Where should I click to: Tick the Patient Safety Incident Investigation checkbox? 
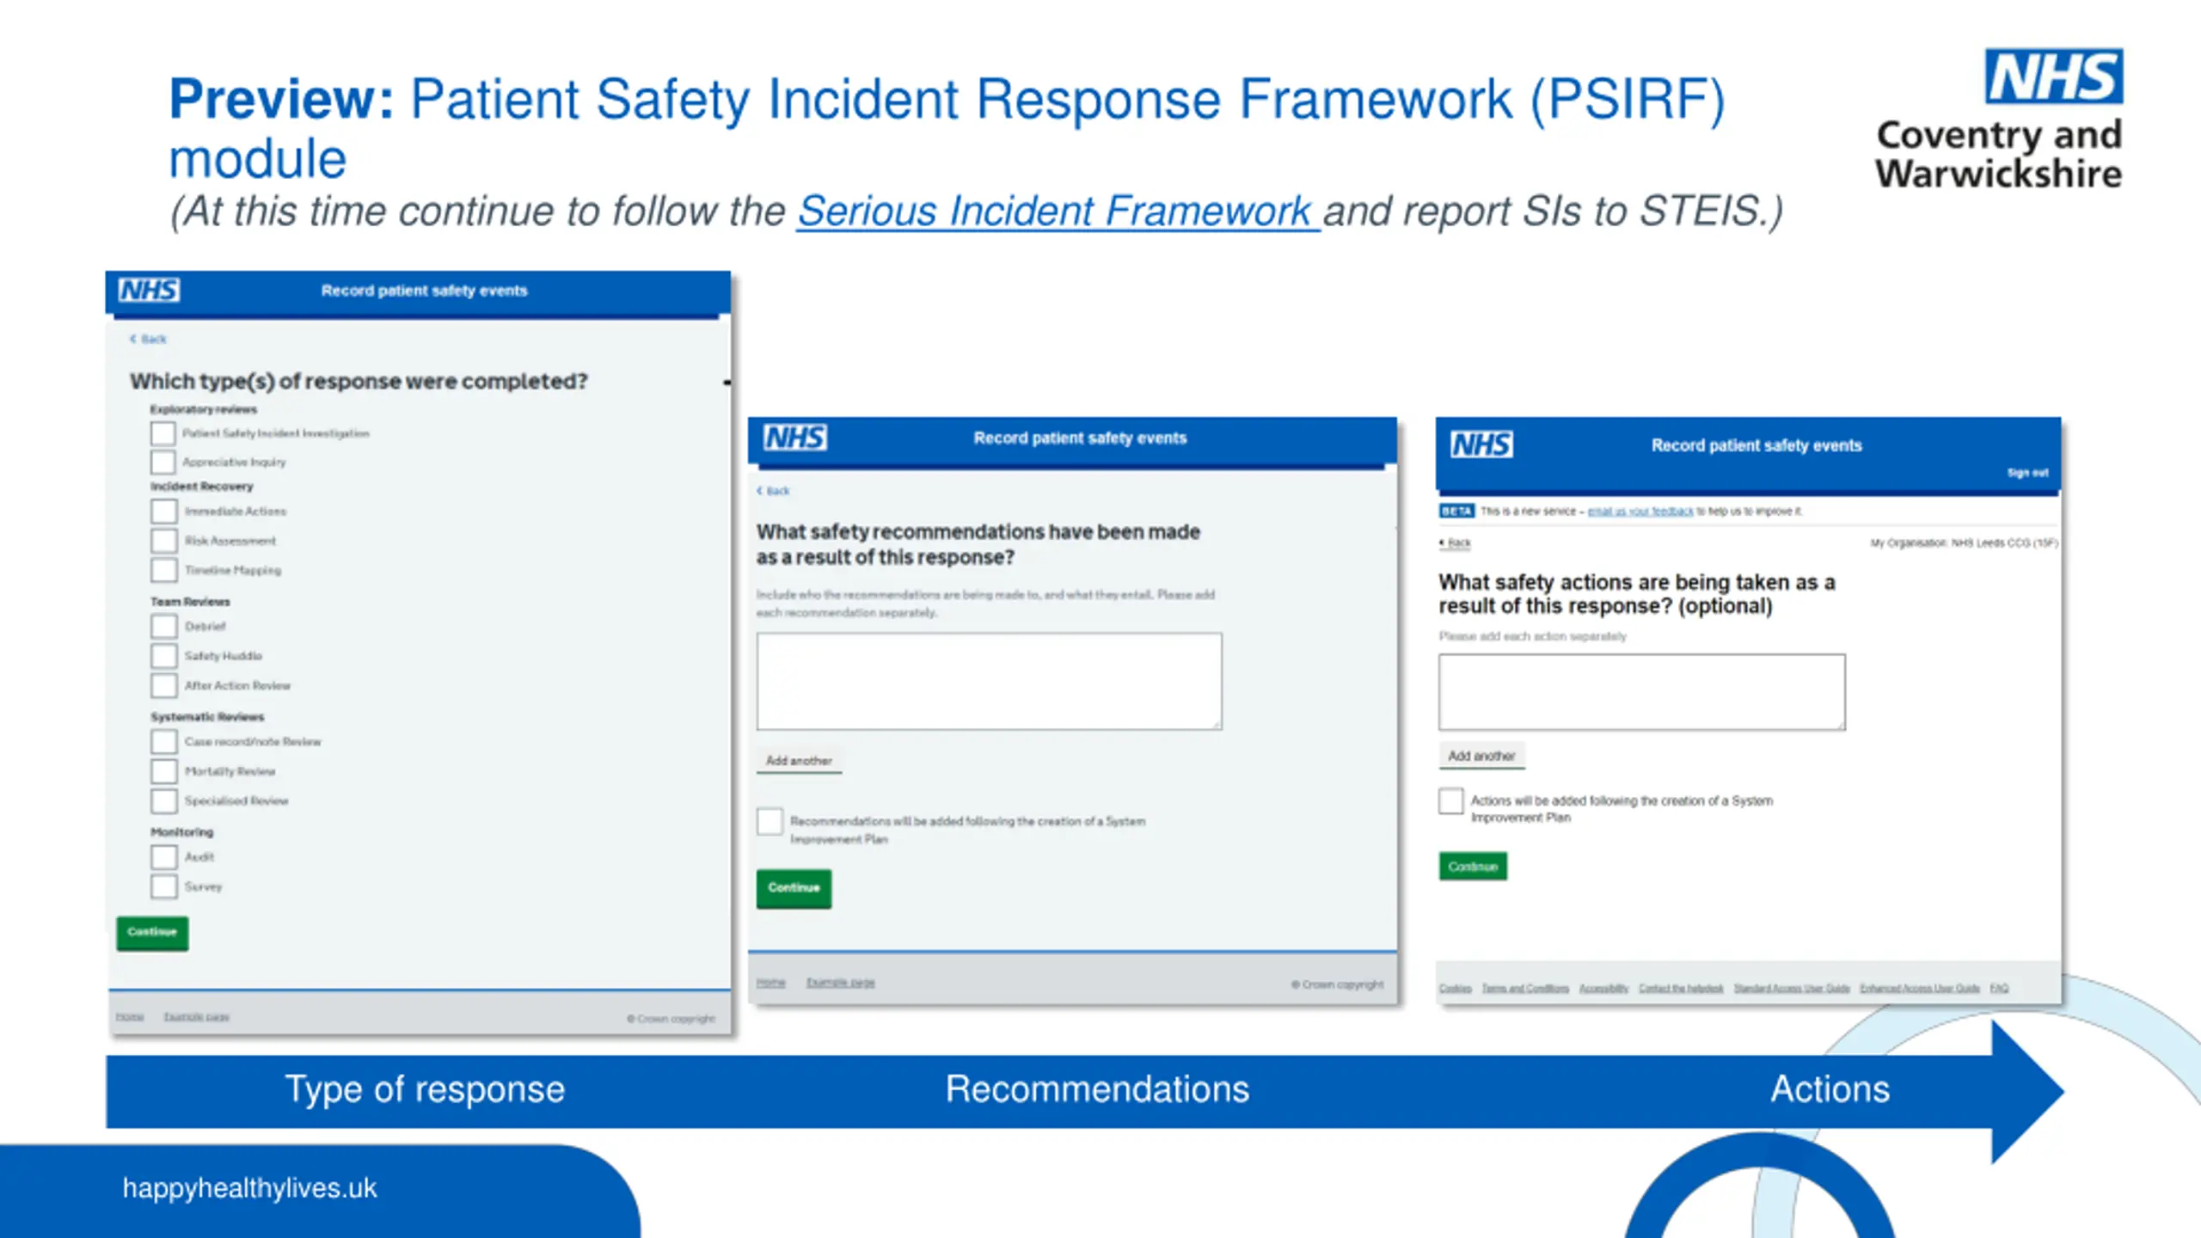click(162, 433)
